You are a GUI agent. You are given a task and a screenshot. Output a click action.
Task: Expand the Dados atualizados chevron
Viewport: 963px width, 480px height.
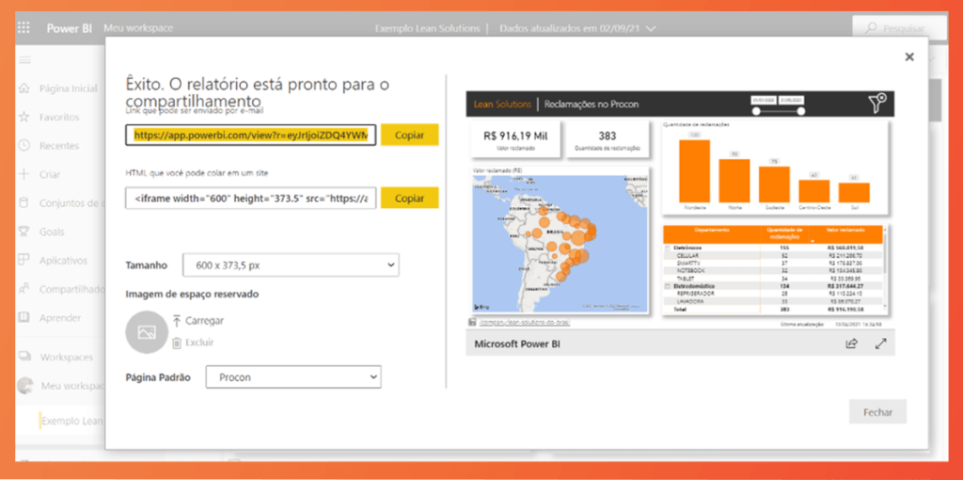click(x=651, y=28)
